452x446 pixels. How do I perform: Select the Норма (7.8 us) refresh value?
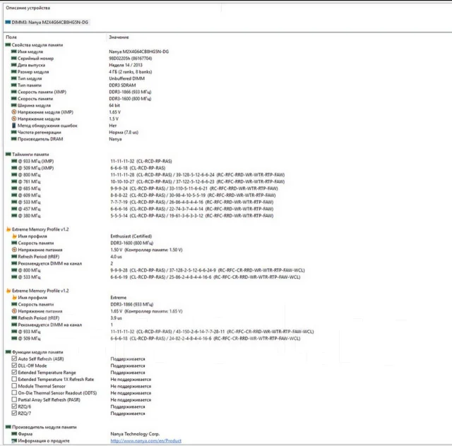click(x=124, y=132)
